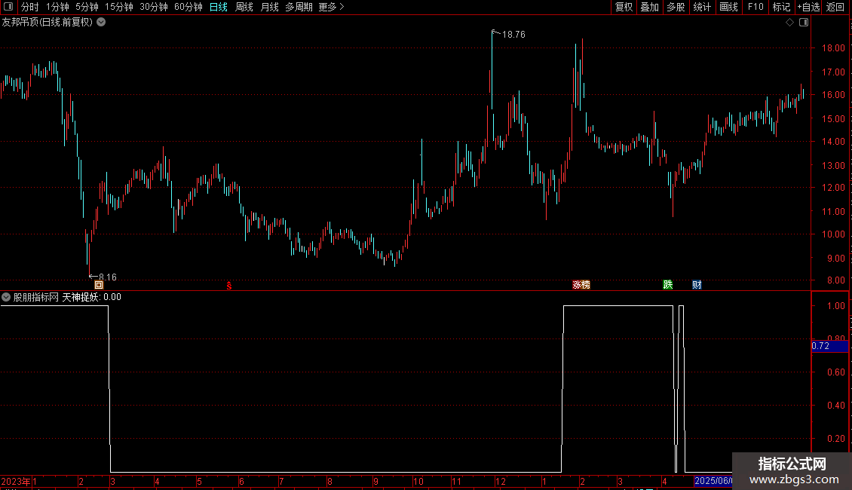The width and height of the screenshot is (852, 490).
Task: Select the 日线 daily chart tab
Action: pos(219,7)
